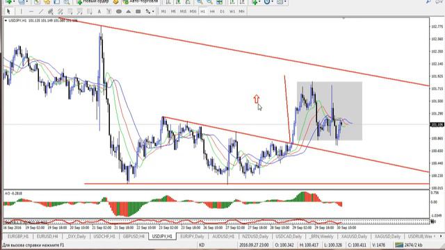
Task: Select the horizontal line drawing tool
Action: [x=31, y=12]
